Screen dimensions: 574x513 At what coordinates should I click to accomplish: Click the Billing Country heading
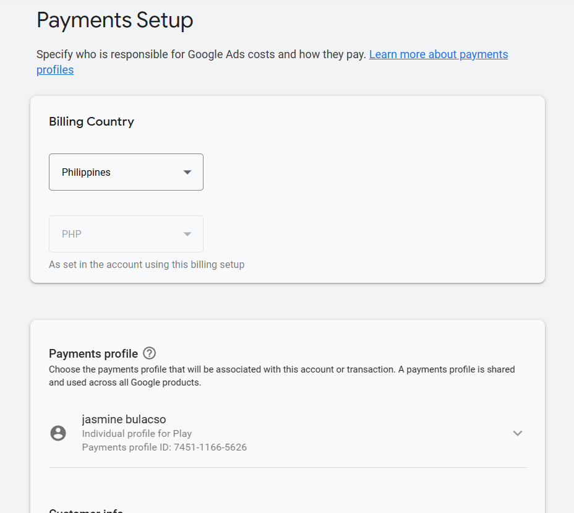pos(92,121)
